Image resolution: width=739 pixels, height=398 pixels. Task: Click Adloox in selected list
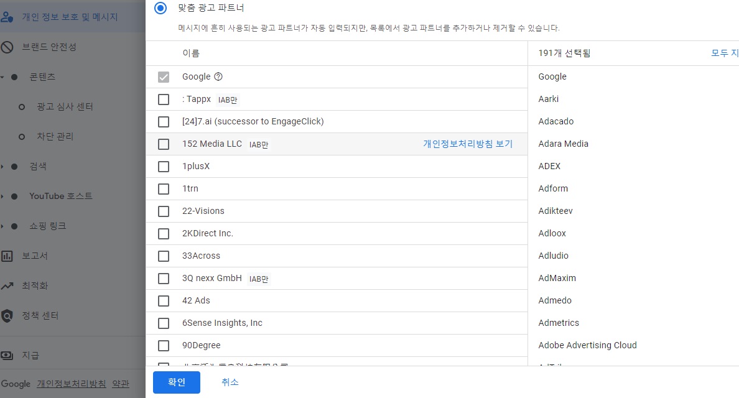point(552,233)
